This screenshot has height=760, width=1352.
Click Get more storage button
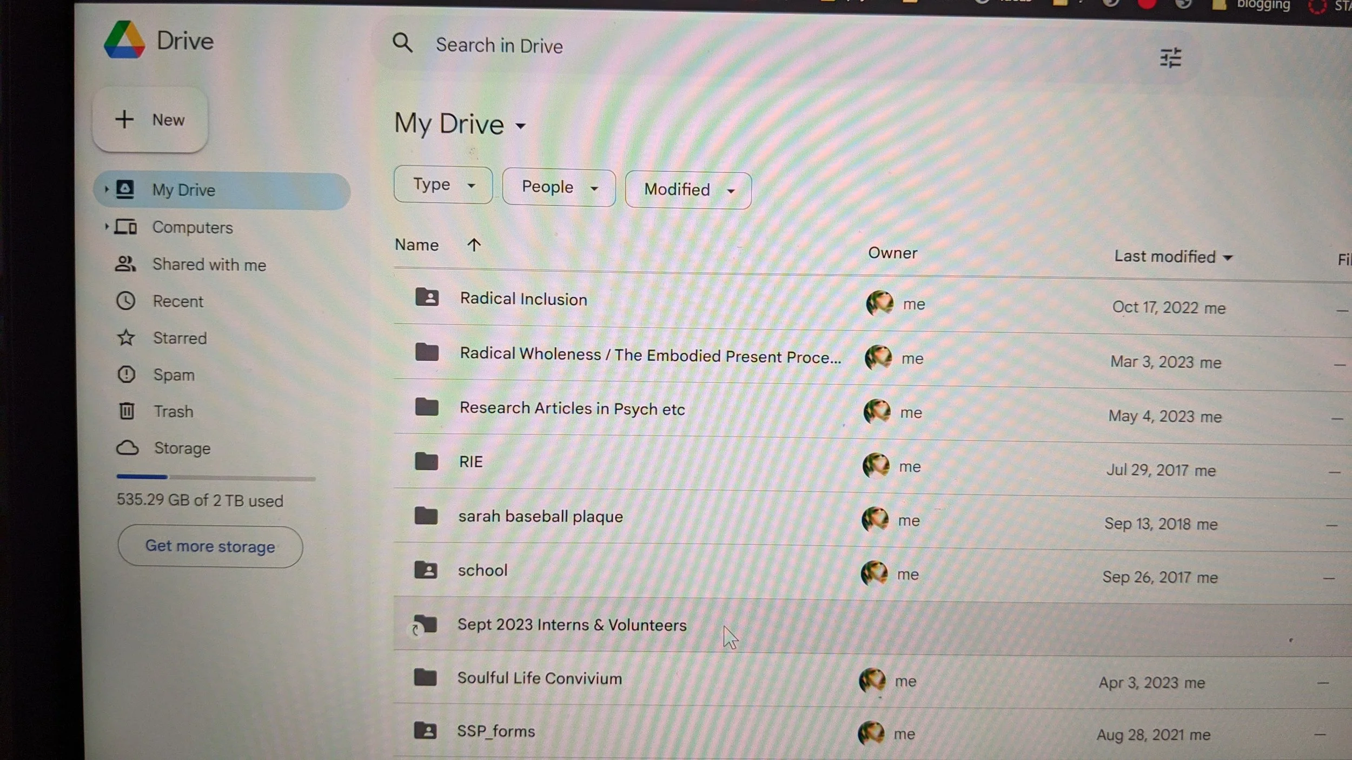click(210, 546)
